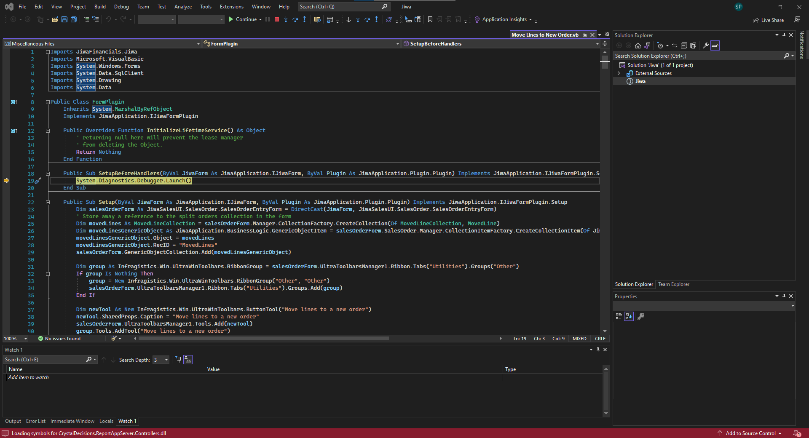Click the Continue debugging play button

pyautogui.click(x=231, y=19)
